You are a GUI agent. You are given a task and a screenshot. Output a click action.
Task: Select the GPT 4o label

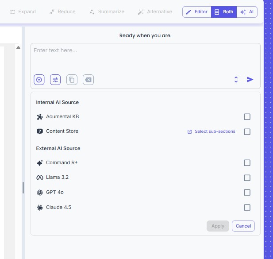tap(55, 192)
